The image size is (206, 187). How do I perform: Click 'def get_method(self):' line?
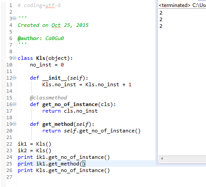pos(62,124)
